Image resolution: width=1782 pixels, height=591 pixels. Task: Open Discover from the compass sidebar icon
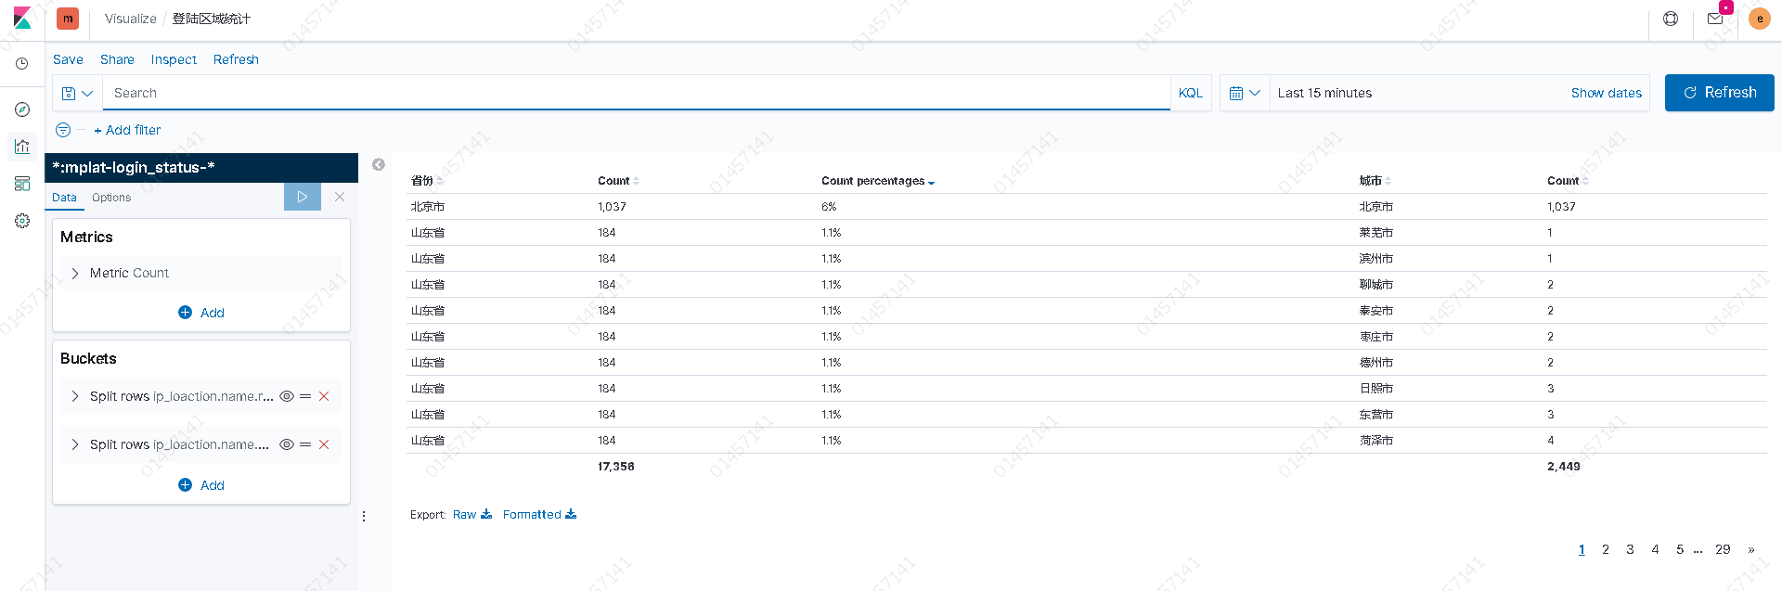(x=22, y=109)
